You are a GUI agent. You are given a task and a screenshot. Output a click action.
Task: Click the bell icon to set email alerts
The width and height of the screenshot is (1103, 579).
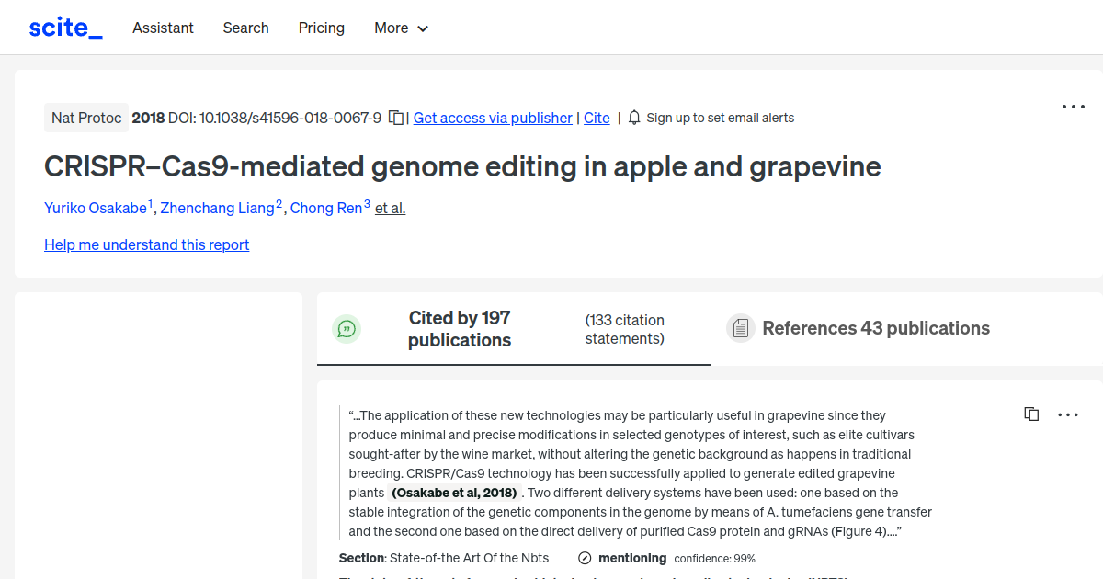click(634, 118)
